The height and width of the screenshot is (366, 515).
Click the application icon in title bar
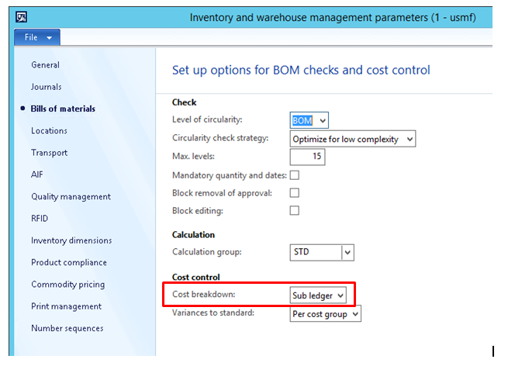pyautogui.click(x=21, y=17)
